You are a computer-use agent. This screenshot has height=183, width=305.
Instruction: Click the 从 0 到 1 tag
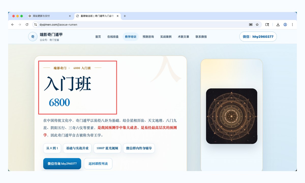tap(52, 148)
